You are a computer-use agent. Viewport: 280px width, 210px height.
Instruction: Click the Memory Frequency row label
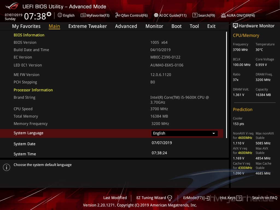click(31, 124)
